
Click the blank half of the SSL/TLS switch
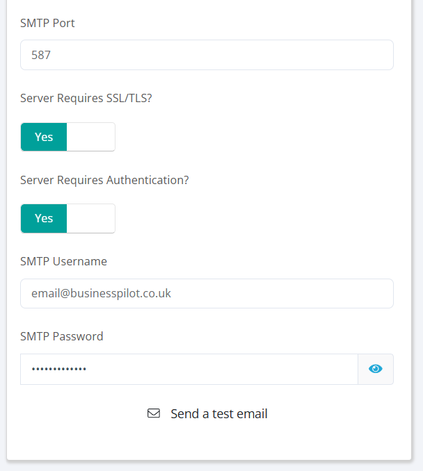(90, 137)
